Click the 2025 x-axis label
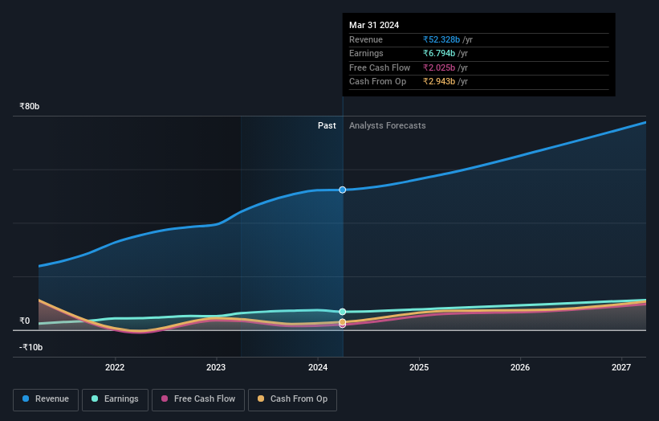The width and height of the screenshot is (659, 421). (x=419, y=368)
